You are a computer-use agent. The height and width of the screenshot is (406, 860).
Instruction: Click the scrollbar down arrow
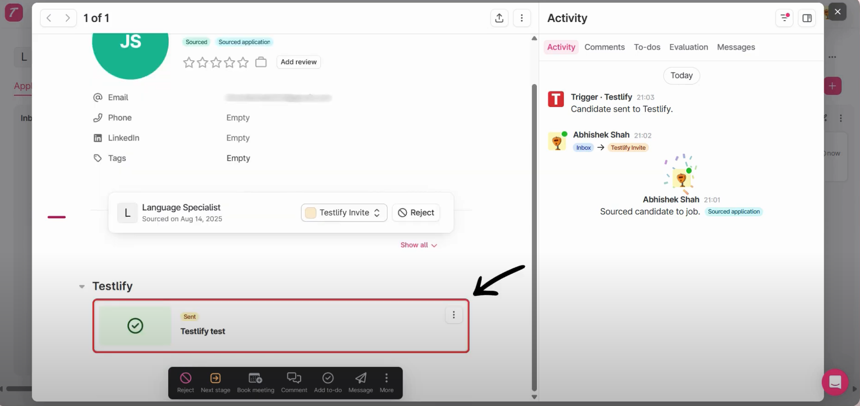[x=534, y=397]
